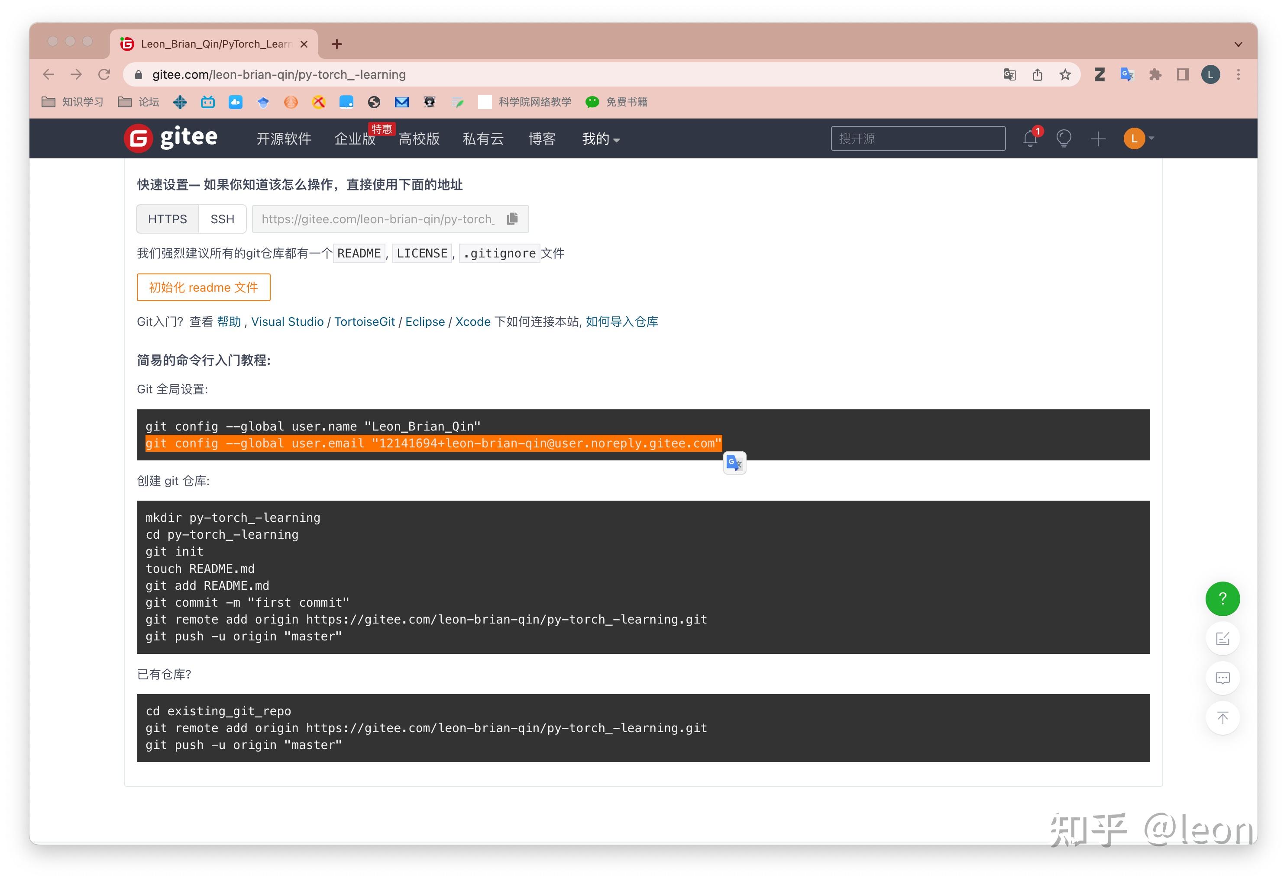Open the user avatar dropdown in header
The height and width of the screenshot is (881, 1287).
point(1138,138)
